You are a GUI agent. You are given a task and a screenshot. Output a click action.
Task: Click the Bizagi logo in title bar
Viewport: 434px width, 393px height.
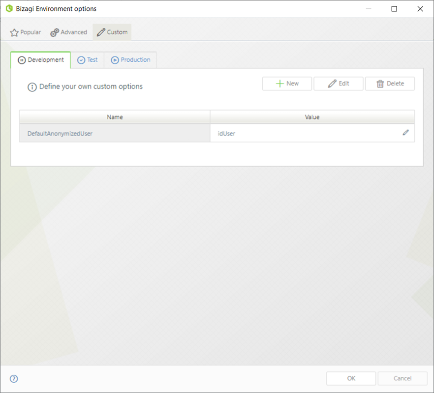click(9, 8)
